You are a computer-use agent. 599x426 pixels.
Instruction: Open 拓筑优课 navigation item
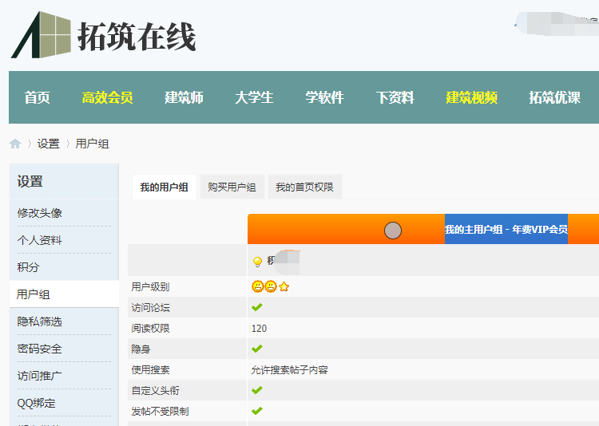555,97
